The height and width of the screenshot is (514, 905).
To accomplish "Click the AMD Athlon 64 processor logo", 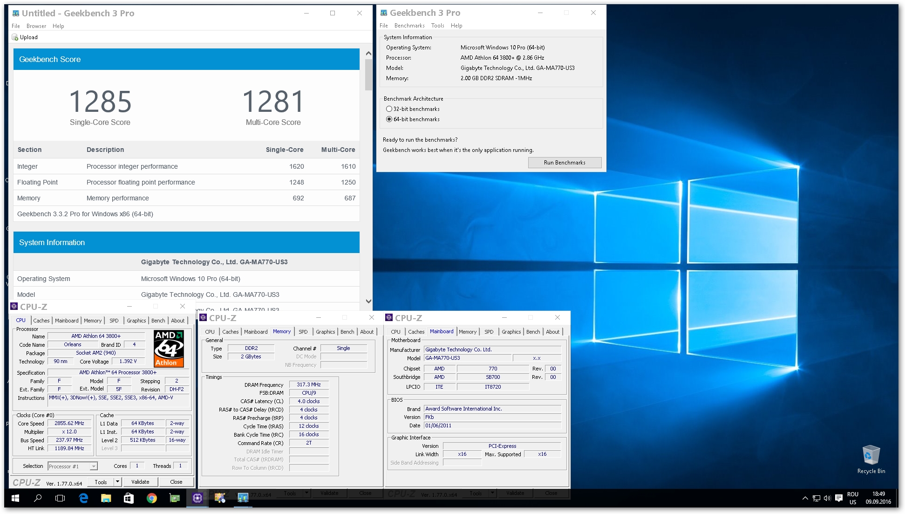I will (169, 349).
